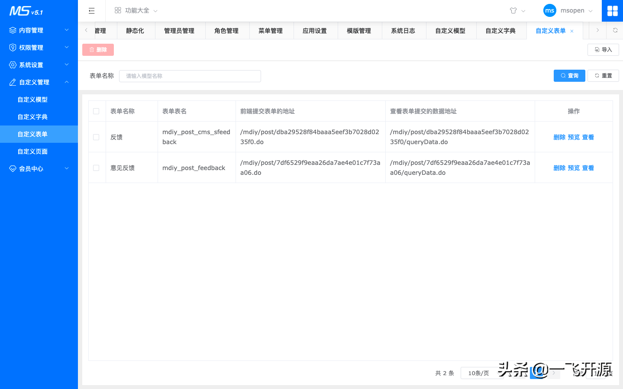Click the 查询 search button
623x389 pixels.
pyautogui.click(x=569, y=75)
